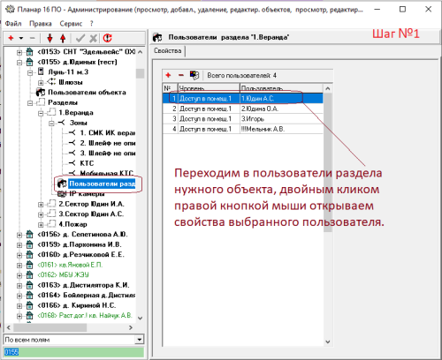Expand 3.Сектор Юдин А.С.
This screenshot has width=442, height=360.
[x=41, y=214]
